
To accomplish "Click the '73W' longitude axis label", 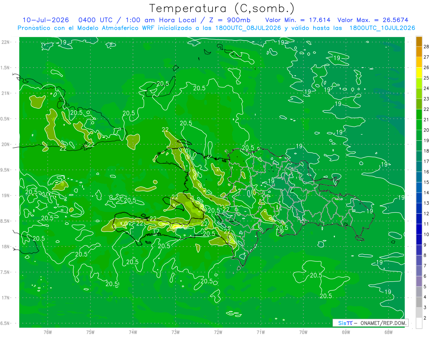I will tap(175, 332).
